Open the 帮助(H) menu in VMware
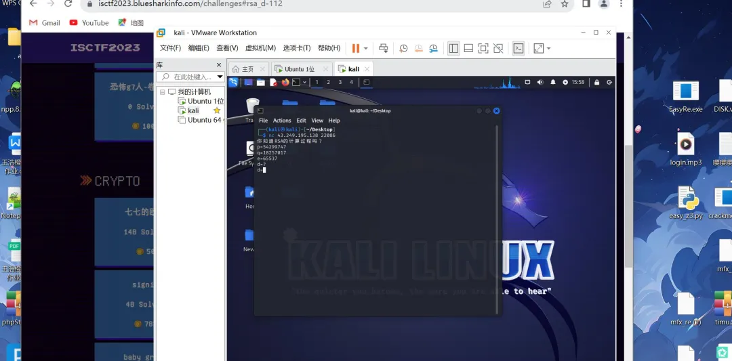The height and width of the screenshot is (361, 732). coord(329,48)
